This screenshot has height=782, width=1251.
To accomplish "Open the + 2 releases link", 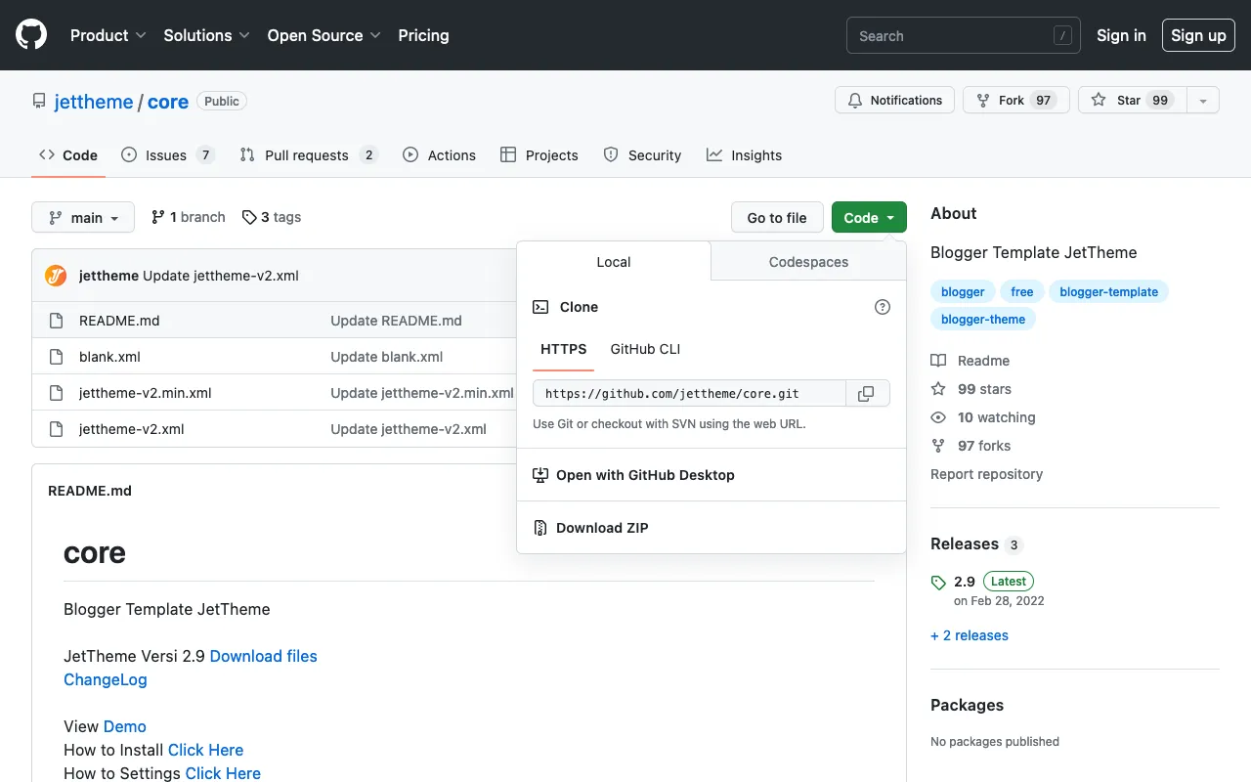I will point(970,635).
